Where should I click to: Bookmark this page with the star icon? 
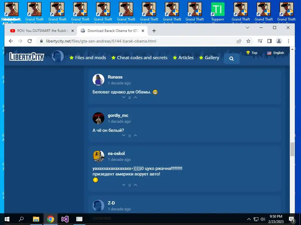click(x=248, y=41)
